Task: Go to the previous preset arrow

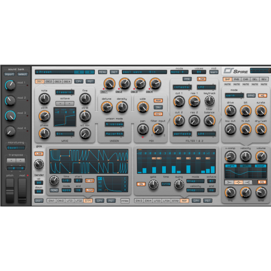Action: coord(79,72)
